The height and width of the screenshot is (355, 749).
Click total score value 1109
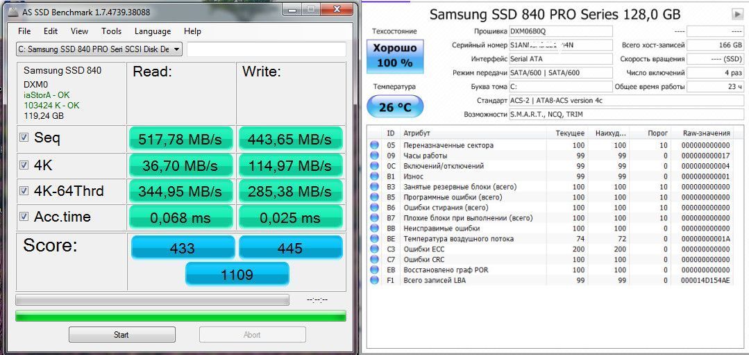pos(237,274)
